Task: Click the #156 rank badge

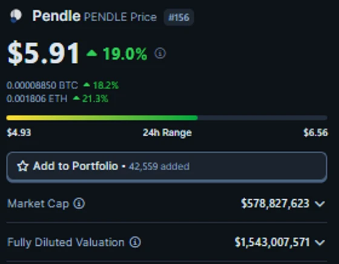Action: [x=179, y=17]
